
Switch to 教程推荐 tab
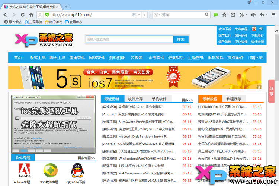point(234,99)
